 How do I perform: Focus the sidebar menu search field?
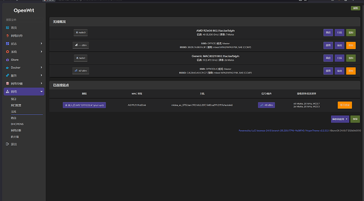pos(24,20)
